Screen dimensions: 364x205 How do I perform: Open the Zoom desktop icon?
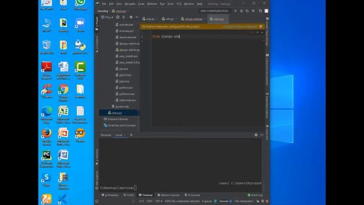point(80,25)
